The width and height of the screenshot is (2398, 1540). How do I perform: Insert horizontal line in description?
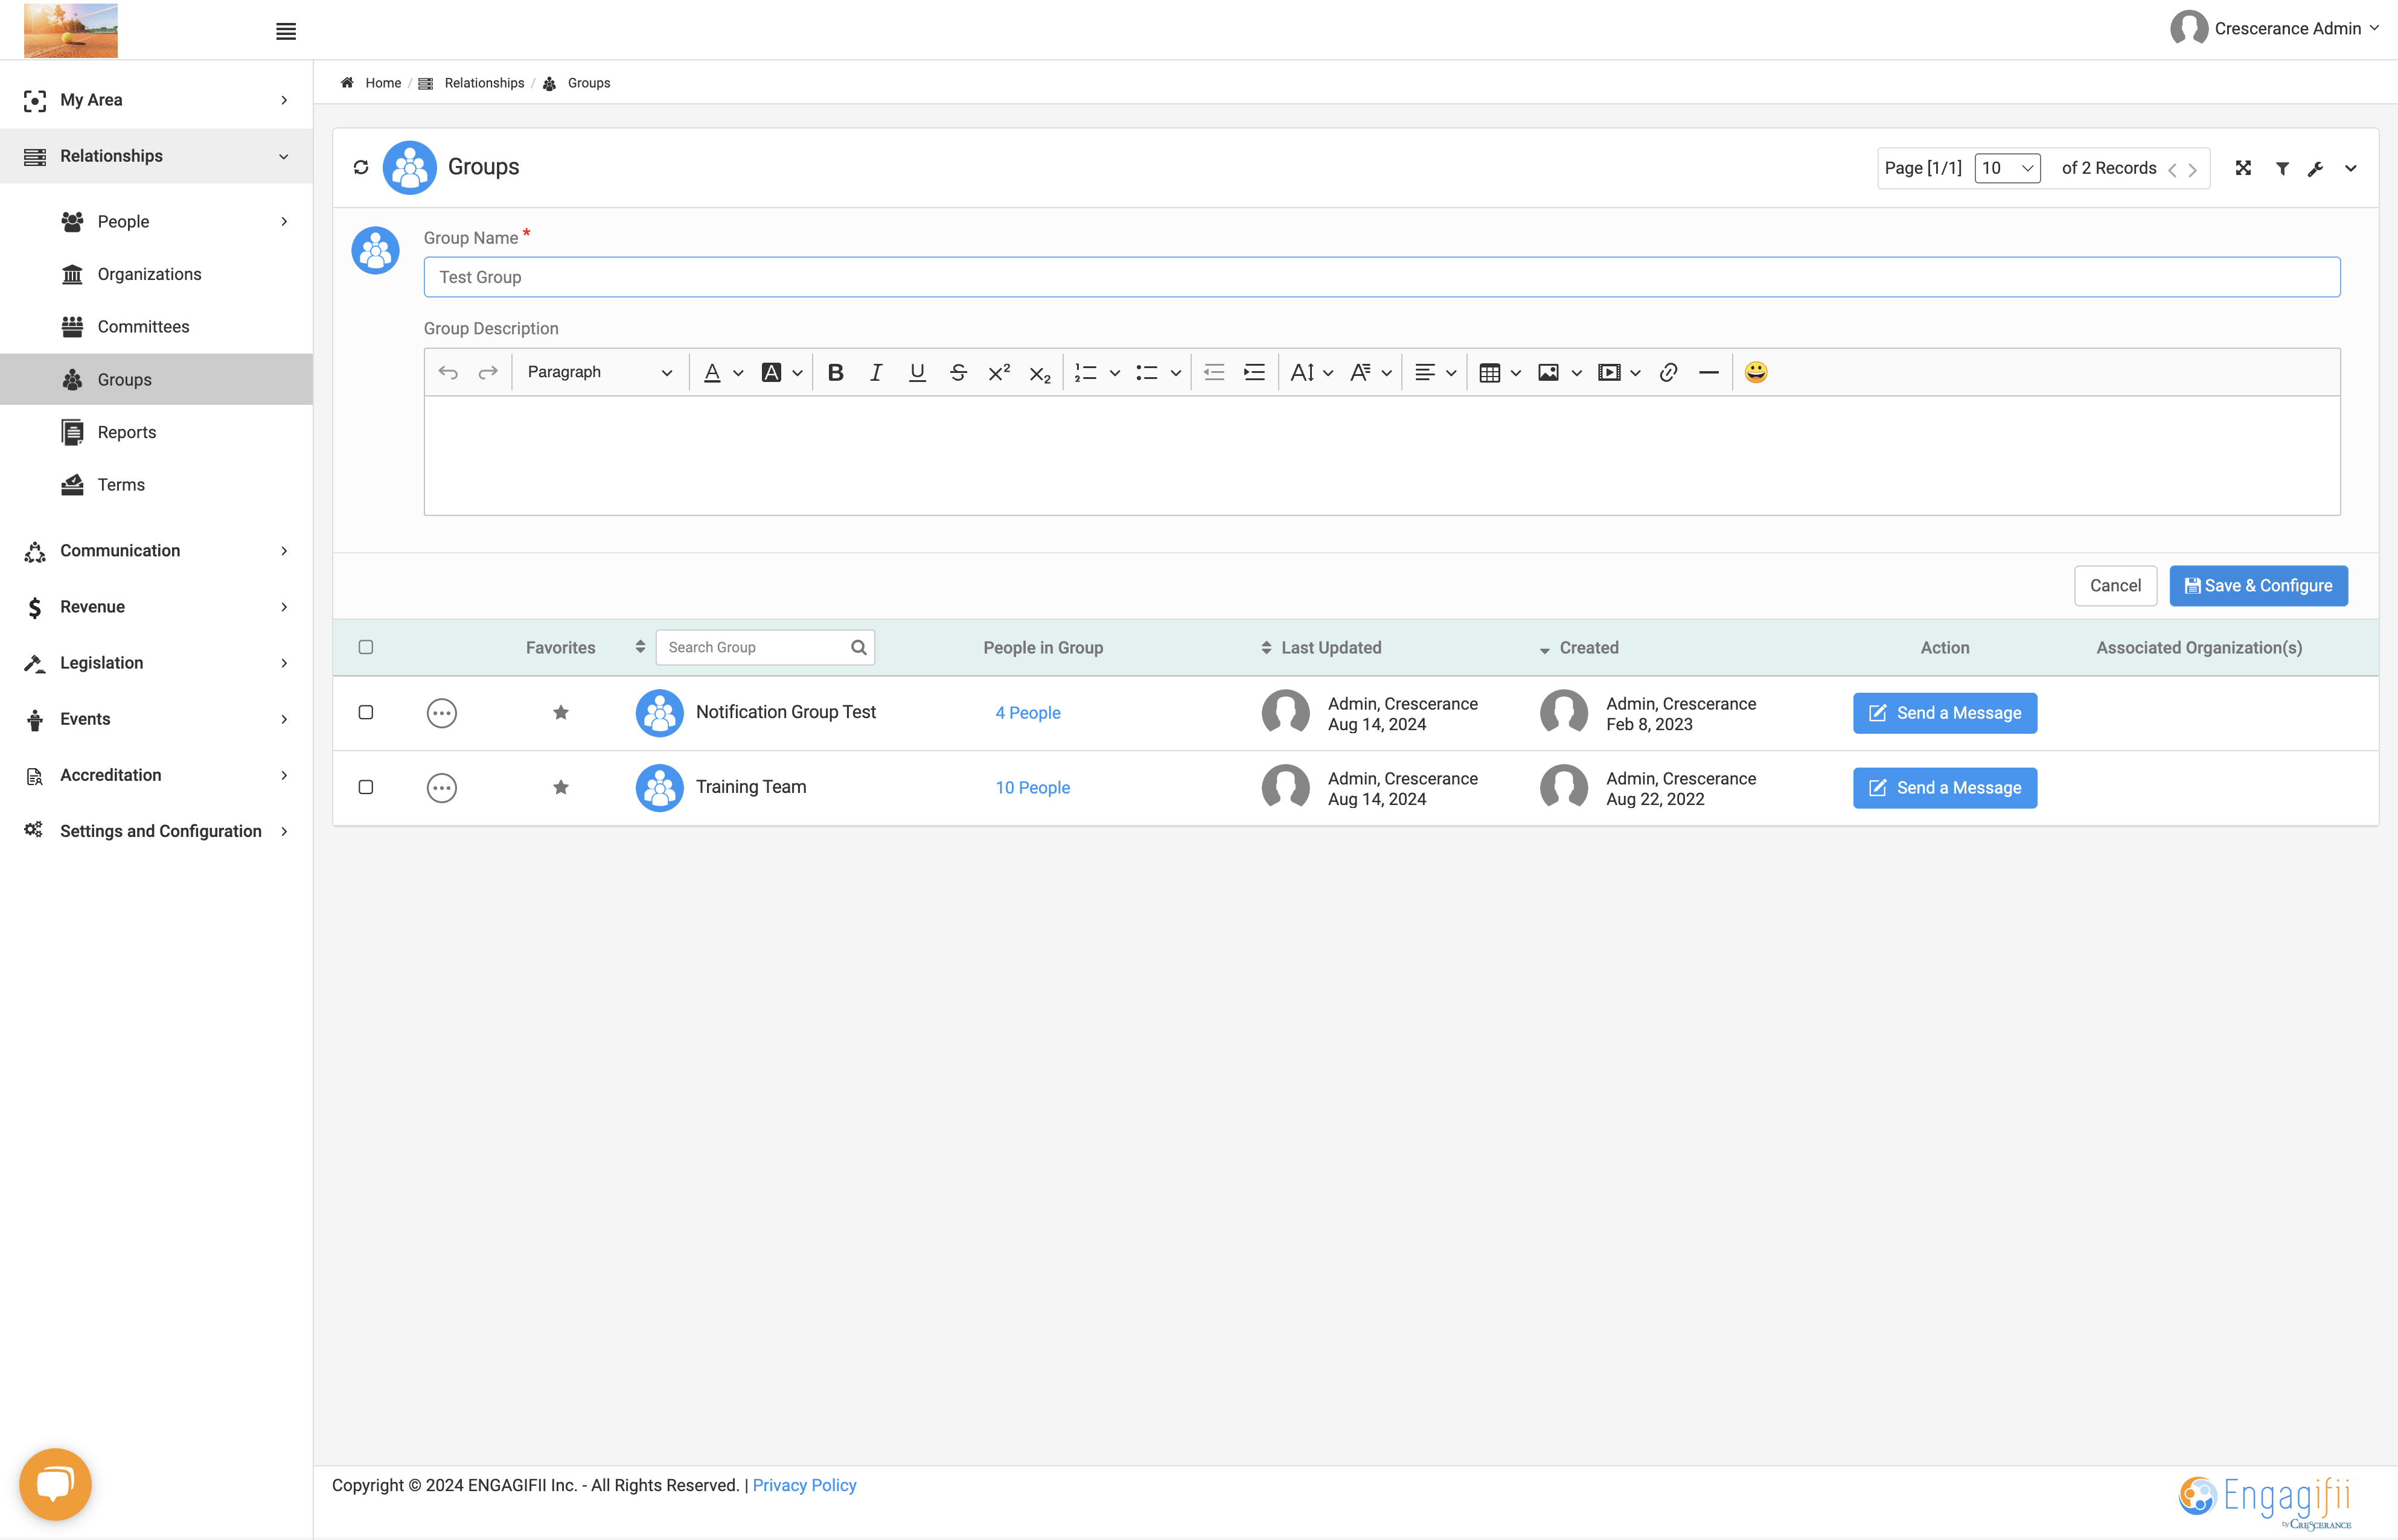point(1709,372)
